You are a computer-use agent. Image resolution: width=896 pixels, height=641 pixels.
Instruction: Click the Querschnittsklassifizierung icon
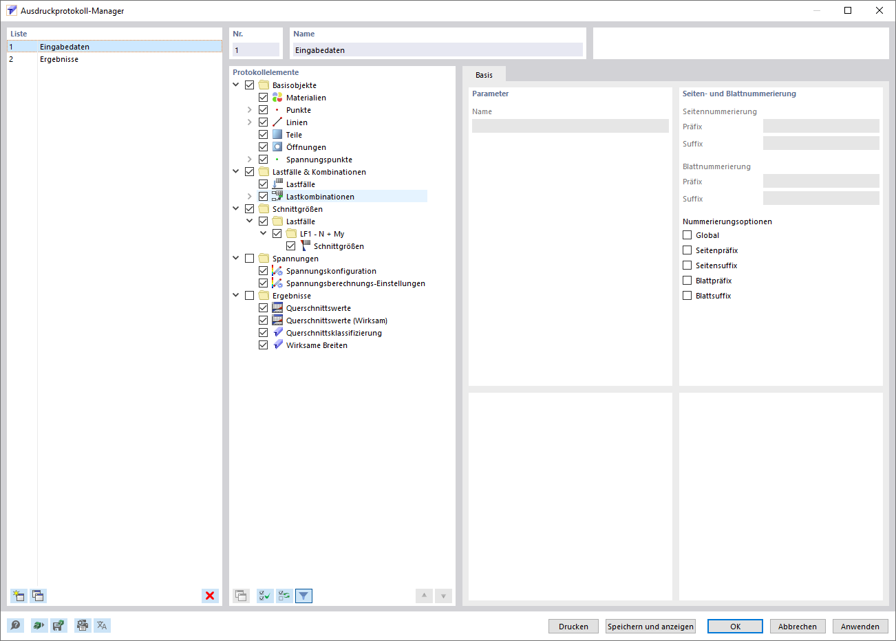tap(277, 333)
